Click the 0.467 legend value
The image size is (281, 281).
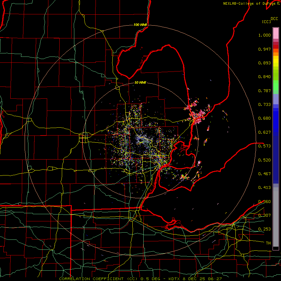264,174
